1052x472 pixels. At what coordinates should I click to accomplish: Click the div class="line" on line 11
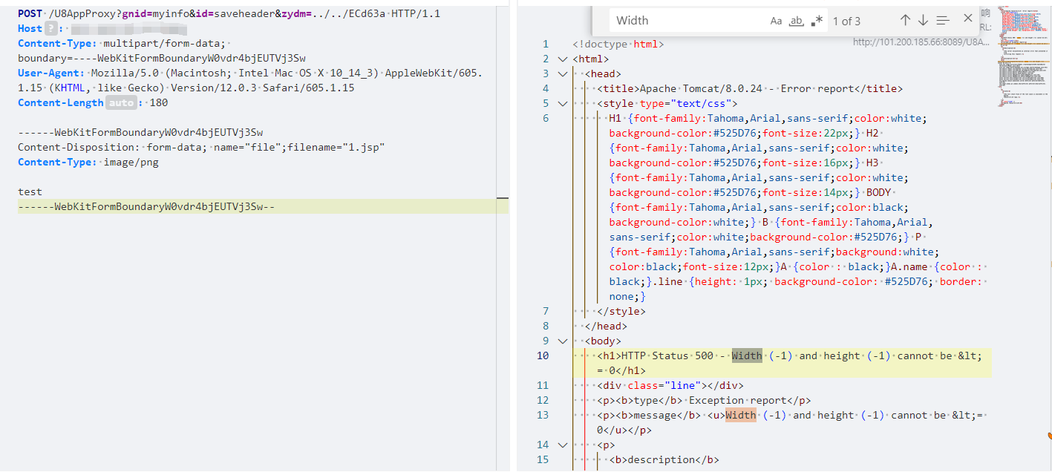(x=670, y=385)
